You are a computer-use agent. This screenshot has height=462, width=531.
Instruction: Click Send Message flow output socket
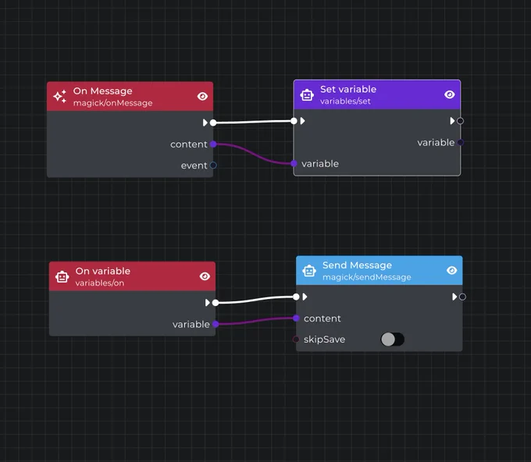click(x=462, y=297)
